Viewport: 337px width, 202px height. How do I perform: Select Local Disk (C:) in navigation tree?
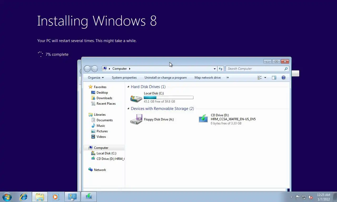[x=106, y=153]
